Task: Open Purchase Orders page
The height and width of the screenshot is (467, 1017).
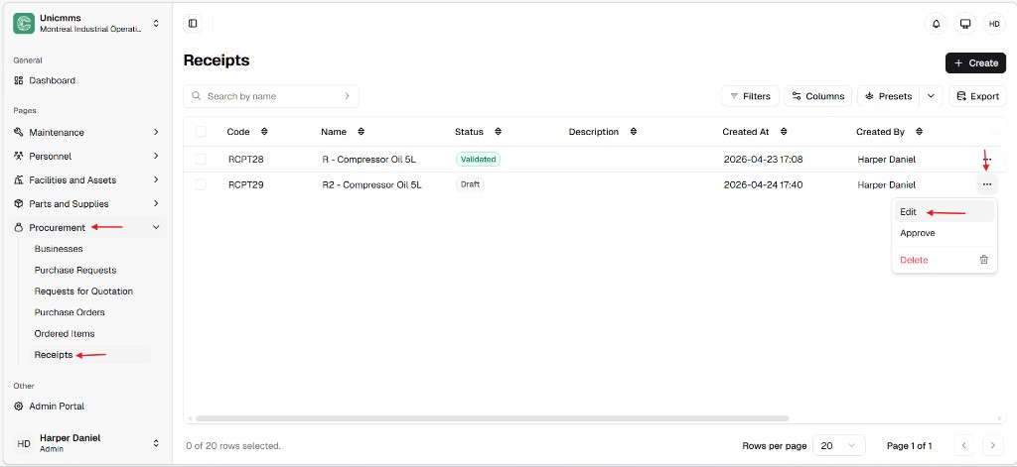Action: 70,312
